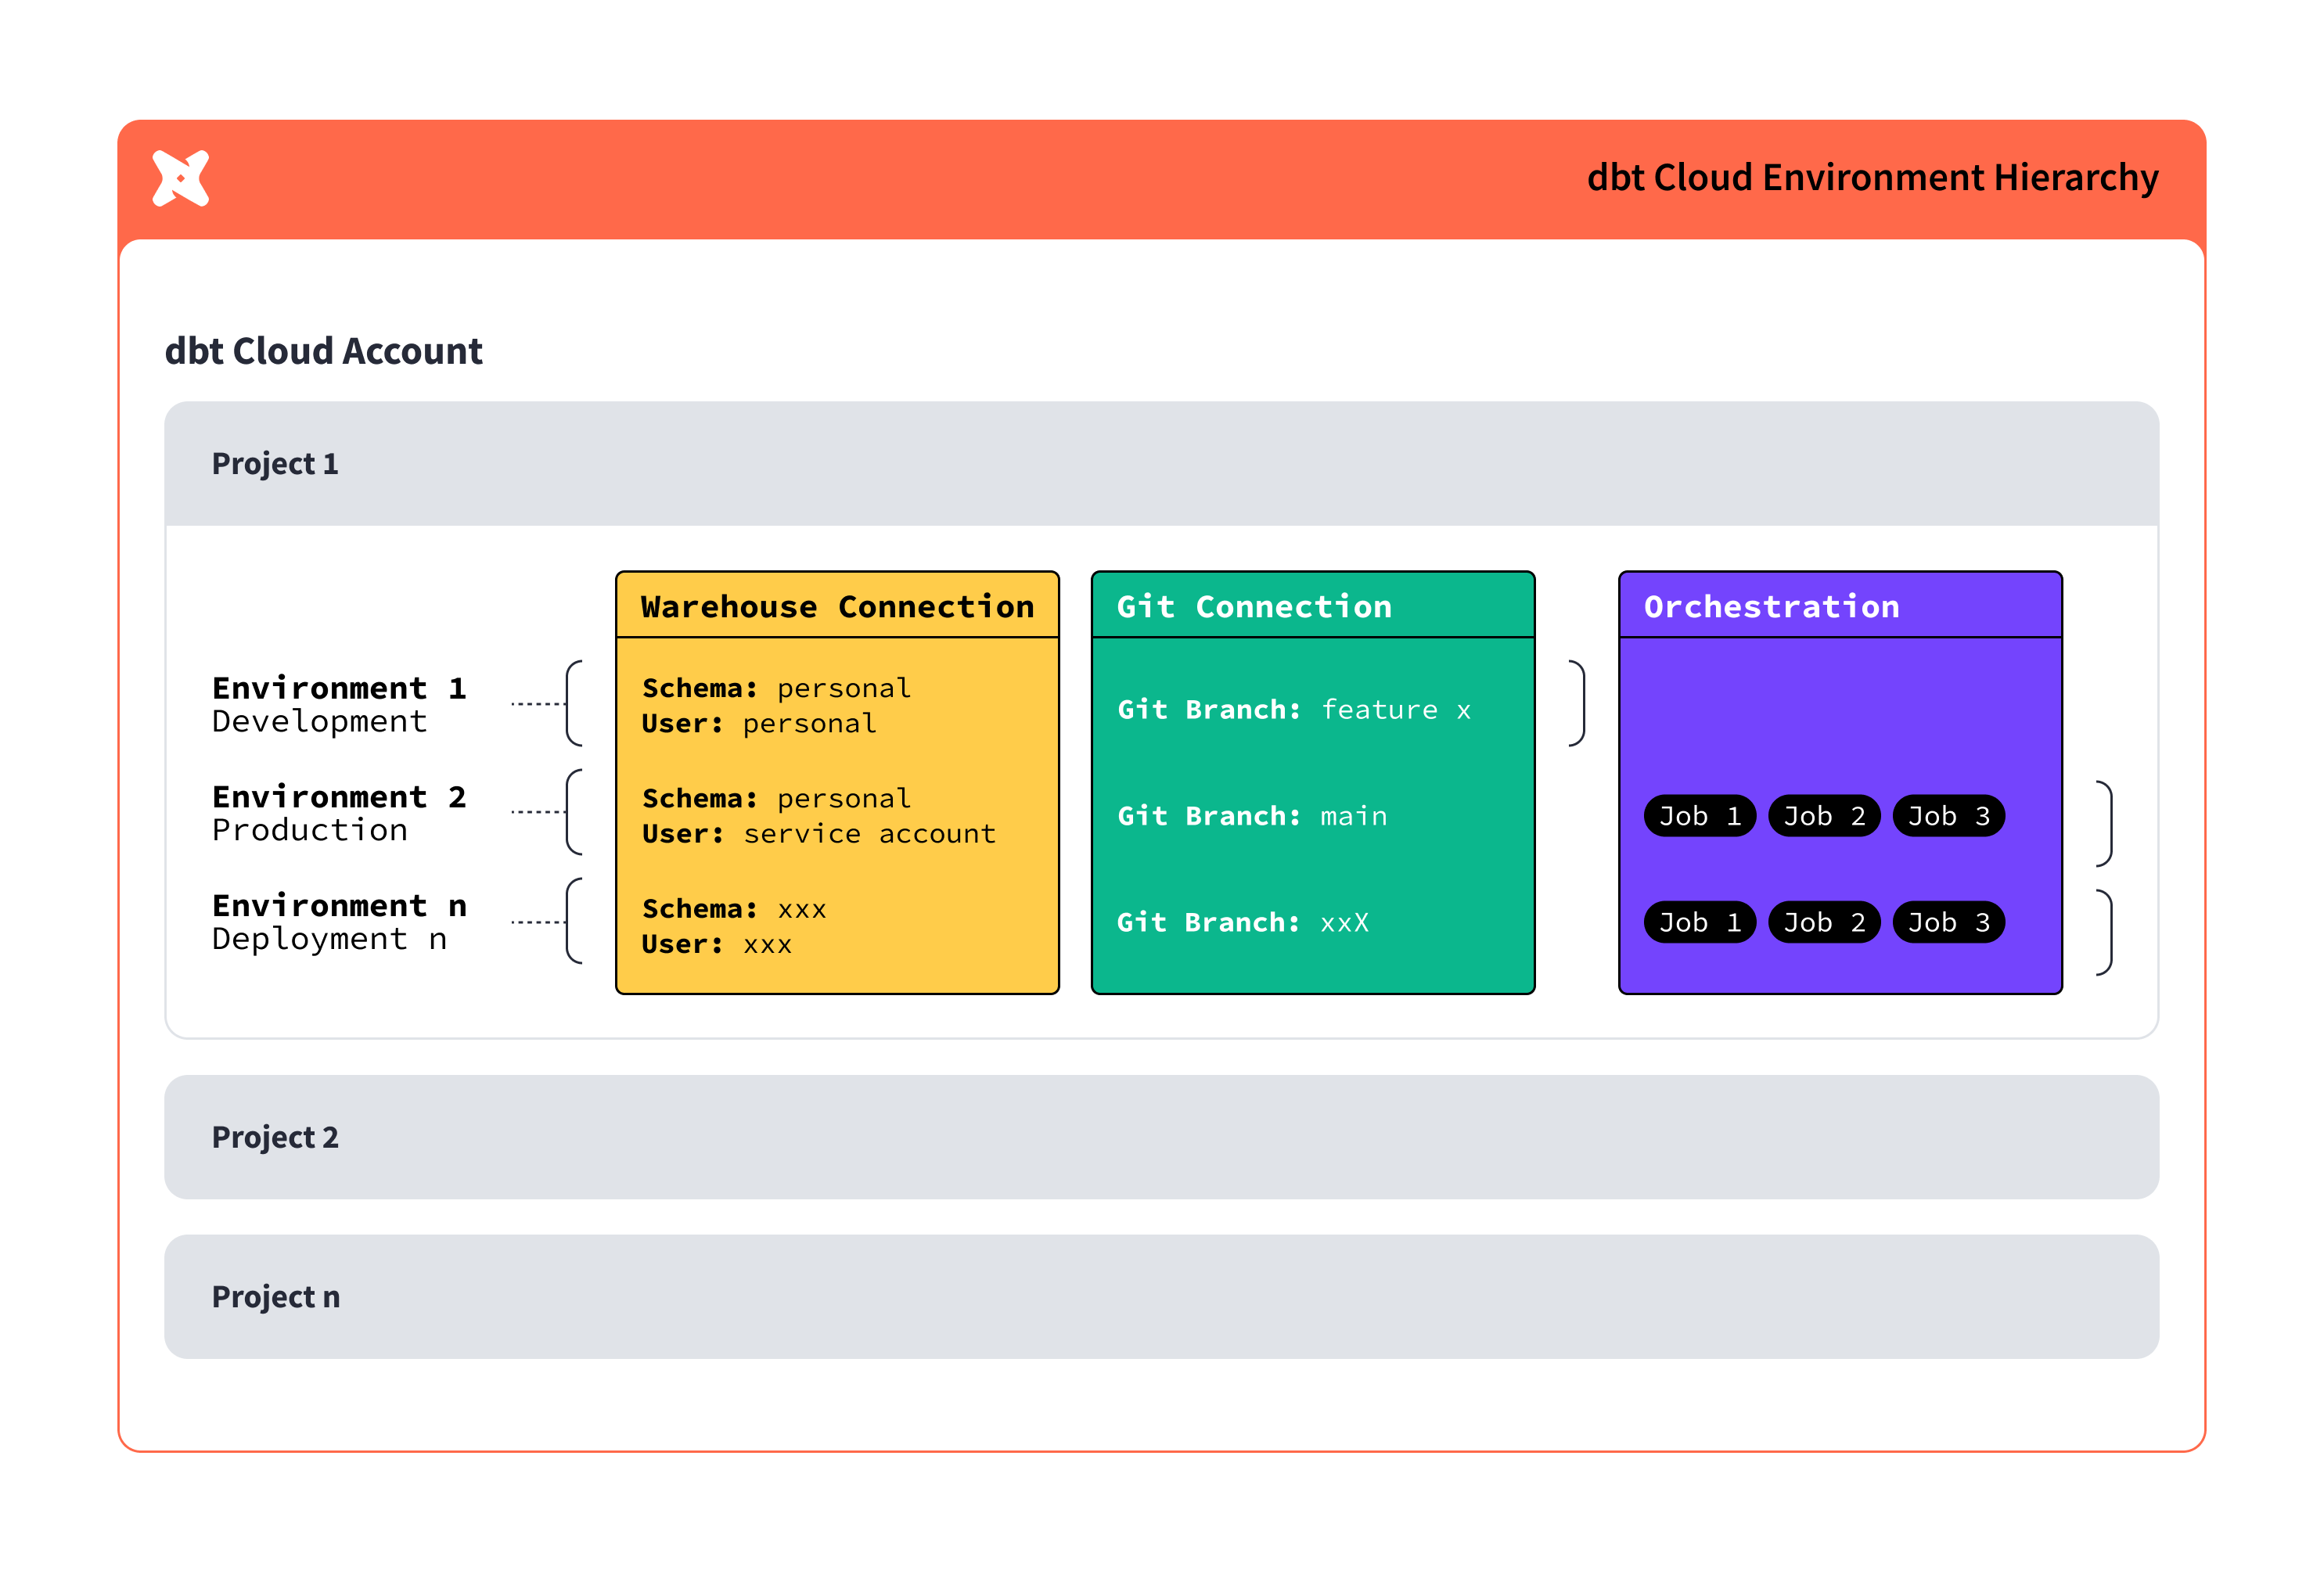Collapse the Project 1 section

pyautogui.click(x=276, y=463)
